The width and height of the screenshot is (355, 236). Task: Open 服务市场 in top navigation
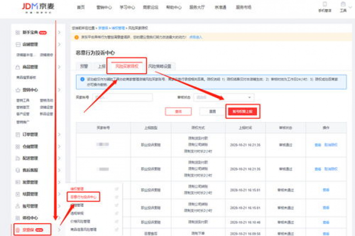click(244, 7)
